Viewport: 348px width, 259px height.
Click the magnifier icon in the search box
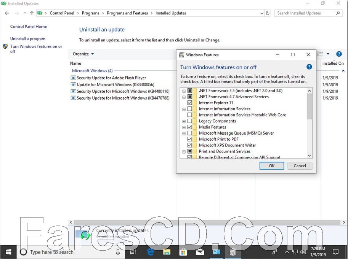(338, 13)
